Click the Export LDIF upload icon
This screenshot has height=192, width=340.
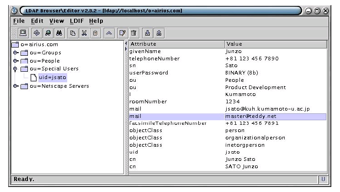pyautogui.click(x=159, y=33)
